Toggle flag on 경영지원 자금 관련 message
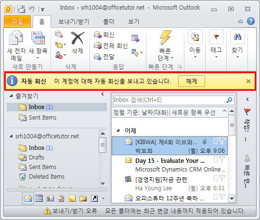The height and width of the screenshot is (220, 260). click(222, 178)
